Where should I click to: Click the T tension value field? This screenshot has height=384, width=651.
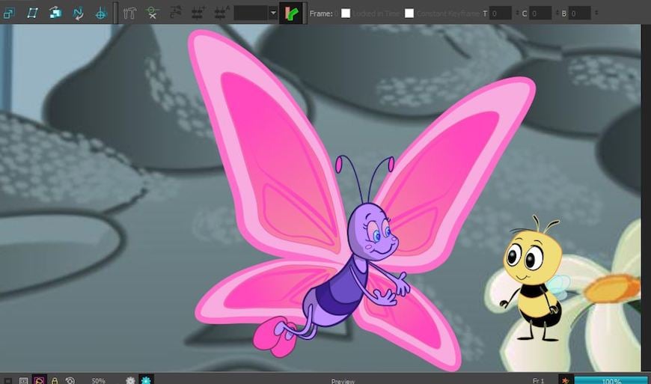tap(501, 13)
